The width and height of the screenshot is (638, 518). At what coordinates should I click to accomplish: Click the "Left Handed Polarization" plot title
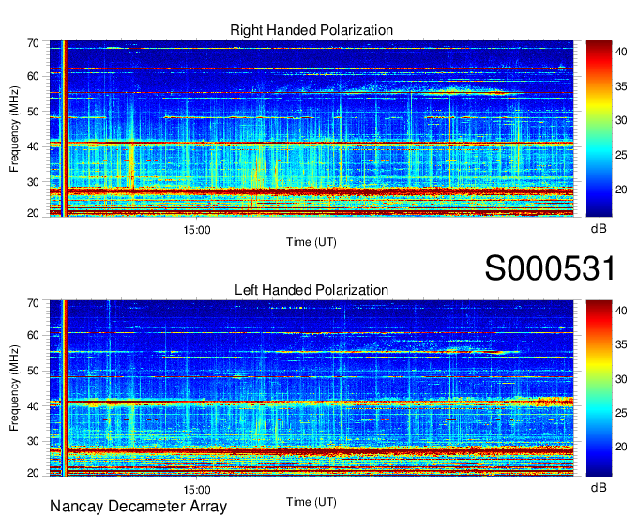[311, 290]
